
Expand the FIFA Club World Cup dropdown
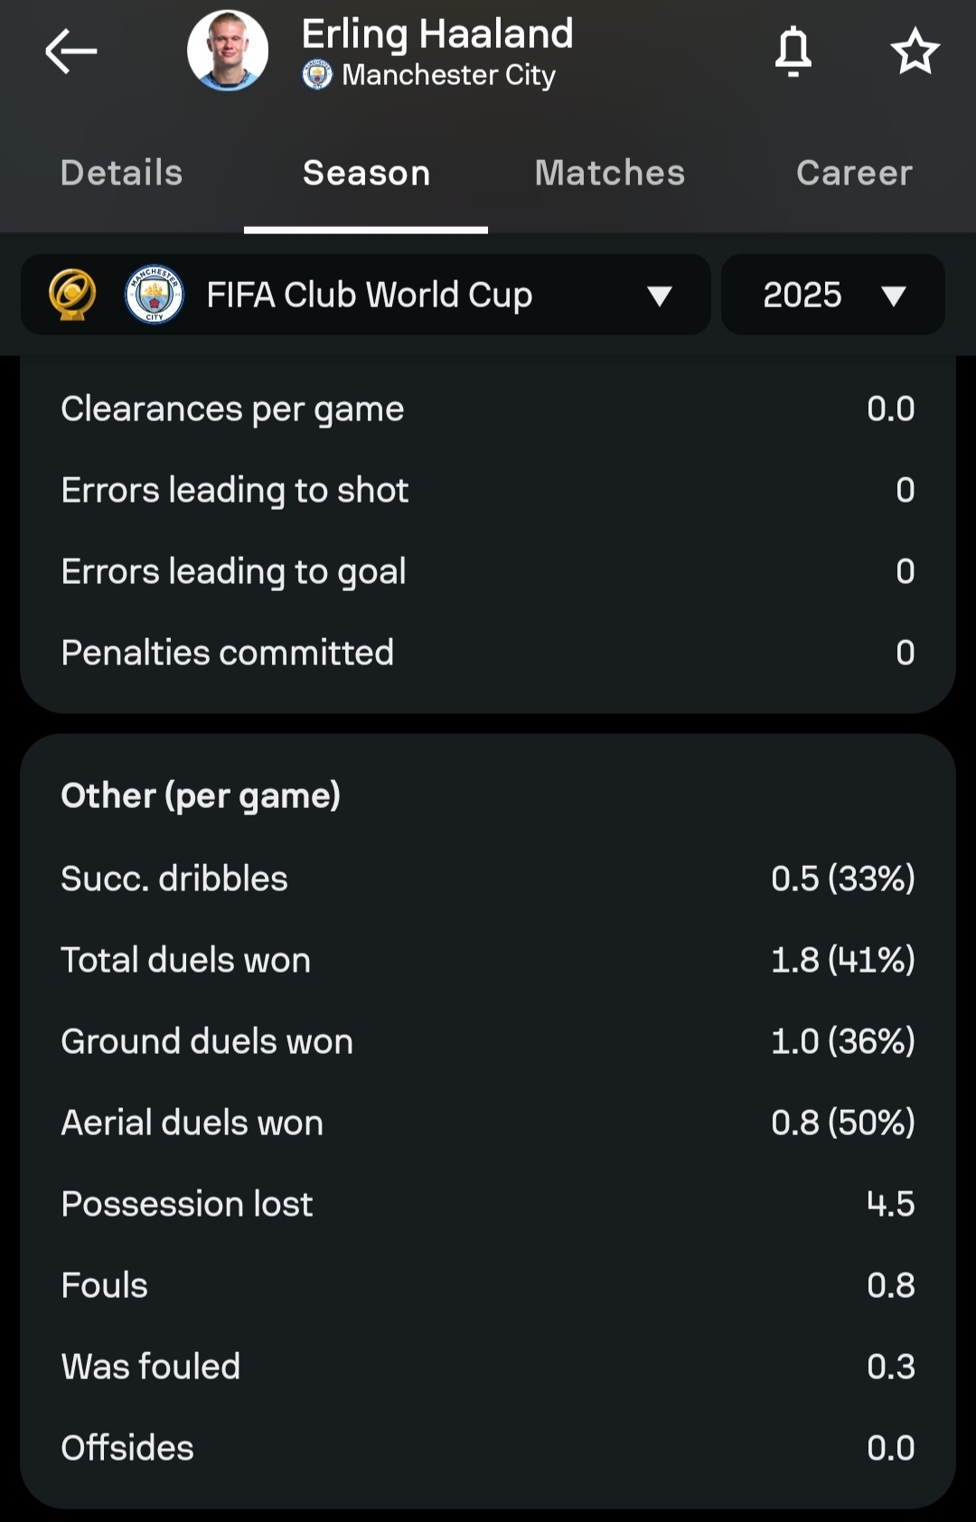(366, 295)
